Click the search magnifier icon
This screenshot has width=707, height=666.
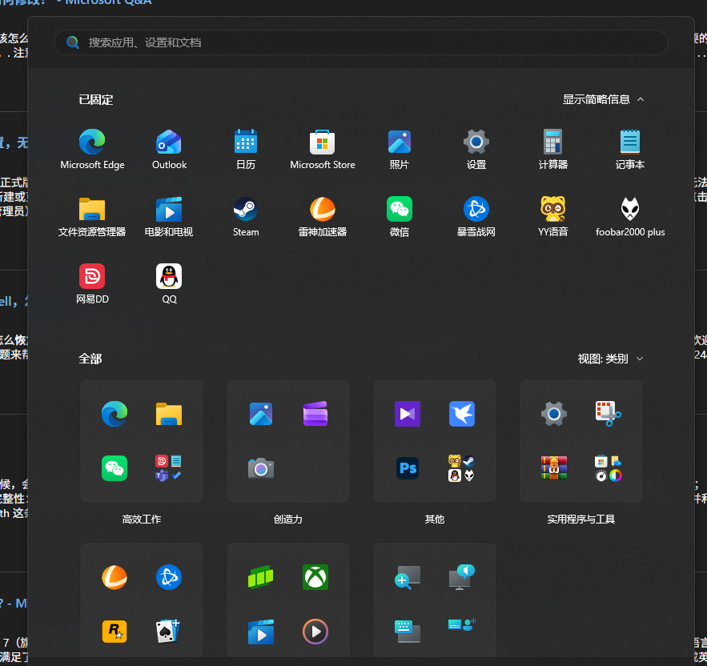73,42
